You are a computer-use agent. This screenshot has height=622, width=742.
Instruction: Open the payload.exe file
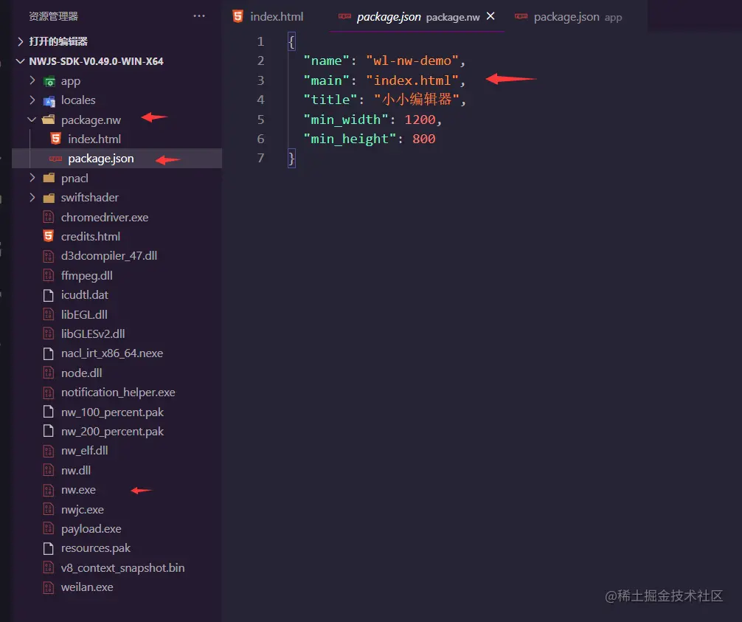pyautogui.click(x=91, y=529)
